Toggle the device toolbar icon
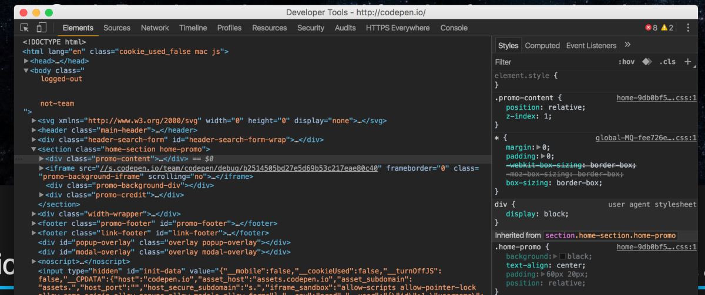The image size is (705, 295). tap(41, 28)
